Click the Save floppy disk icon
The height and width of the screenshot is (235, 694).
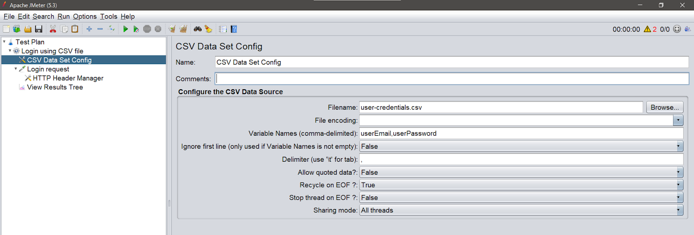point(39,29)
